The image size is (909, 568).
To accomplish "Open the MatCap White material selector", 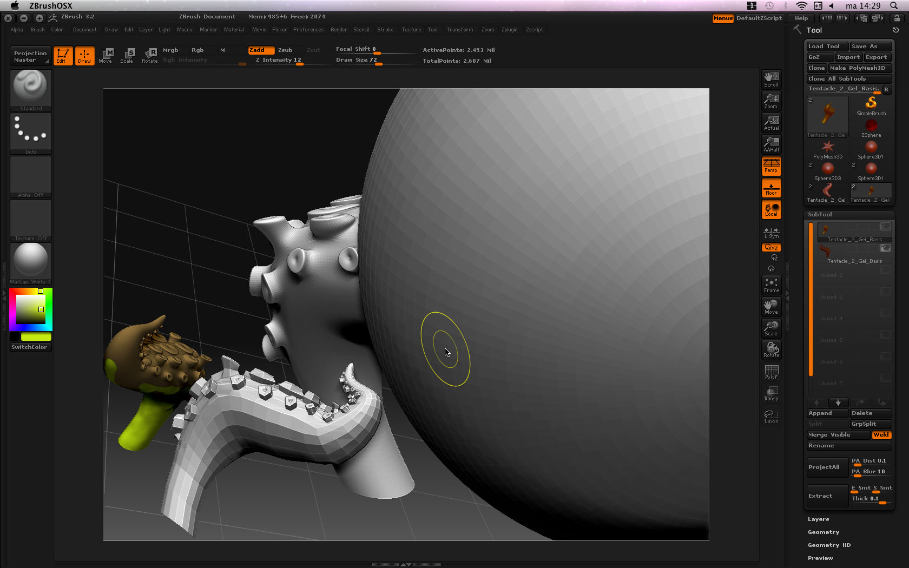I will click(x=31, y=263).
